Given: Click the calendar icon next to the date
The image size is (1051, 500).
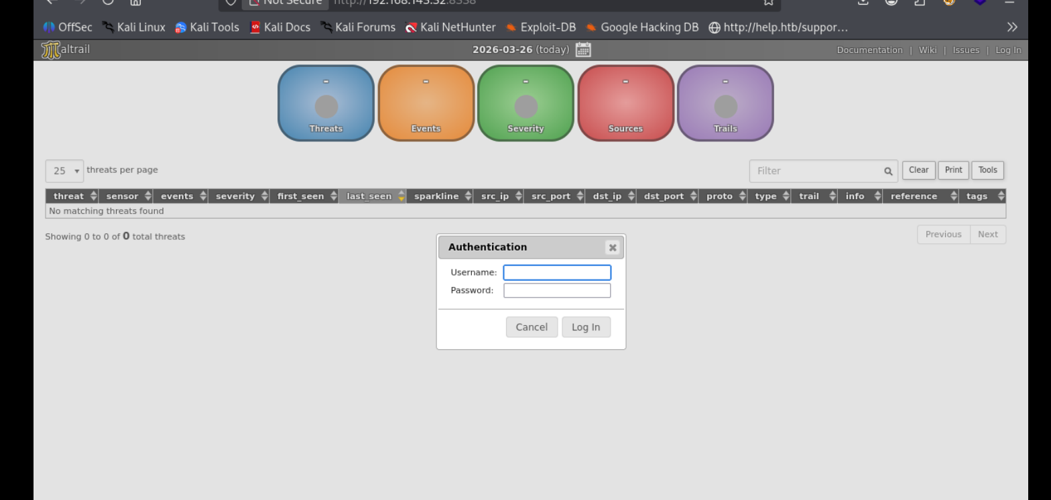Looking at the screenshot, I should click(x=582, y=50).
